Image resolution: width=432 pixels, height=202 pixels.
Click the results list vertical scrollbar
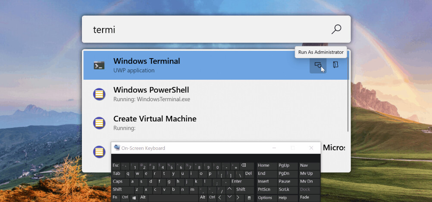point(348,95)
